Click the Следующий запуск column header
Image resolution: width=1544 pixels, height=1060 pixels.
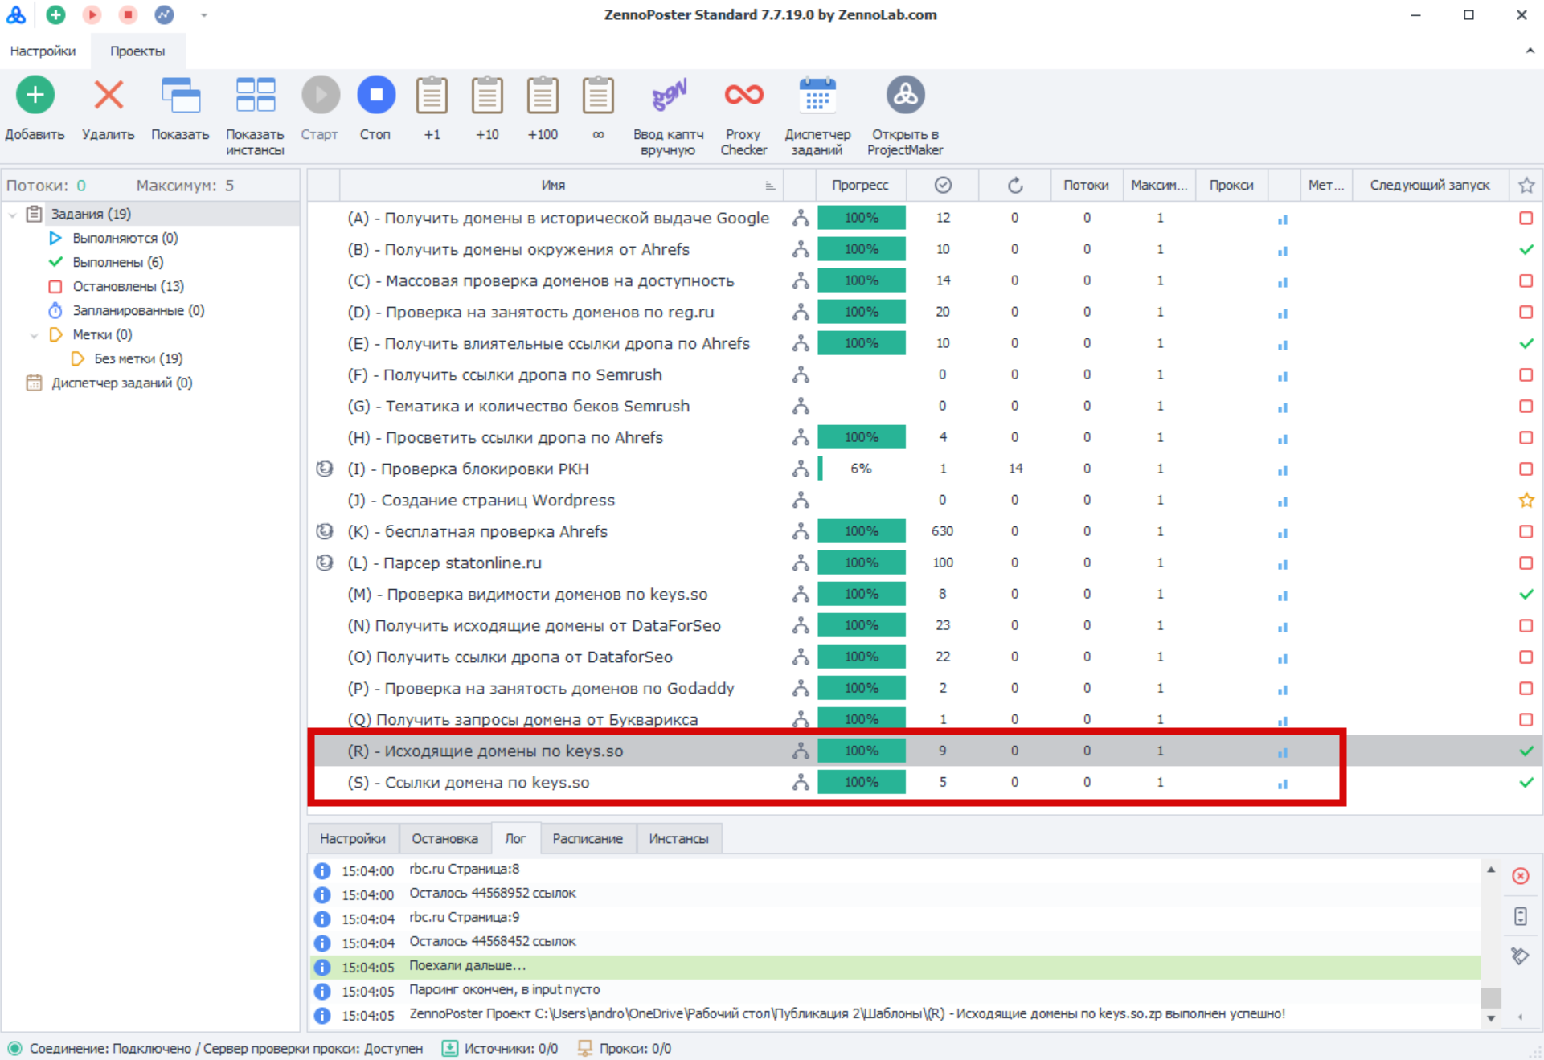[x=1430, y=186]
